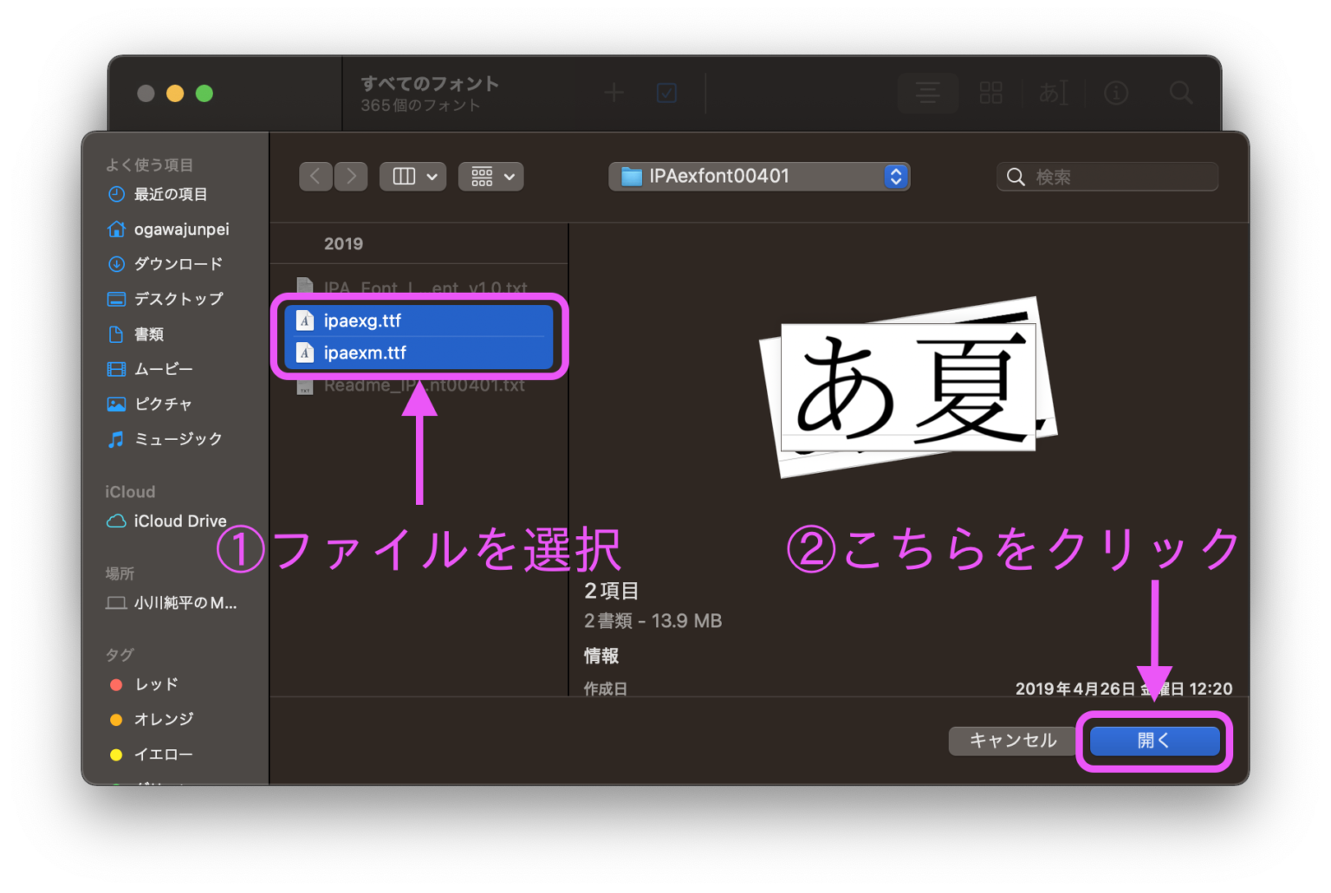Show font information panel

[x=1116, y=93]
